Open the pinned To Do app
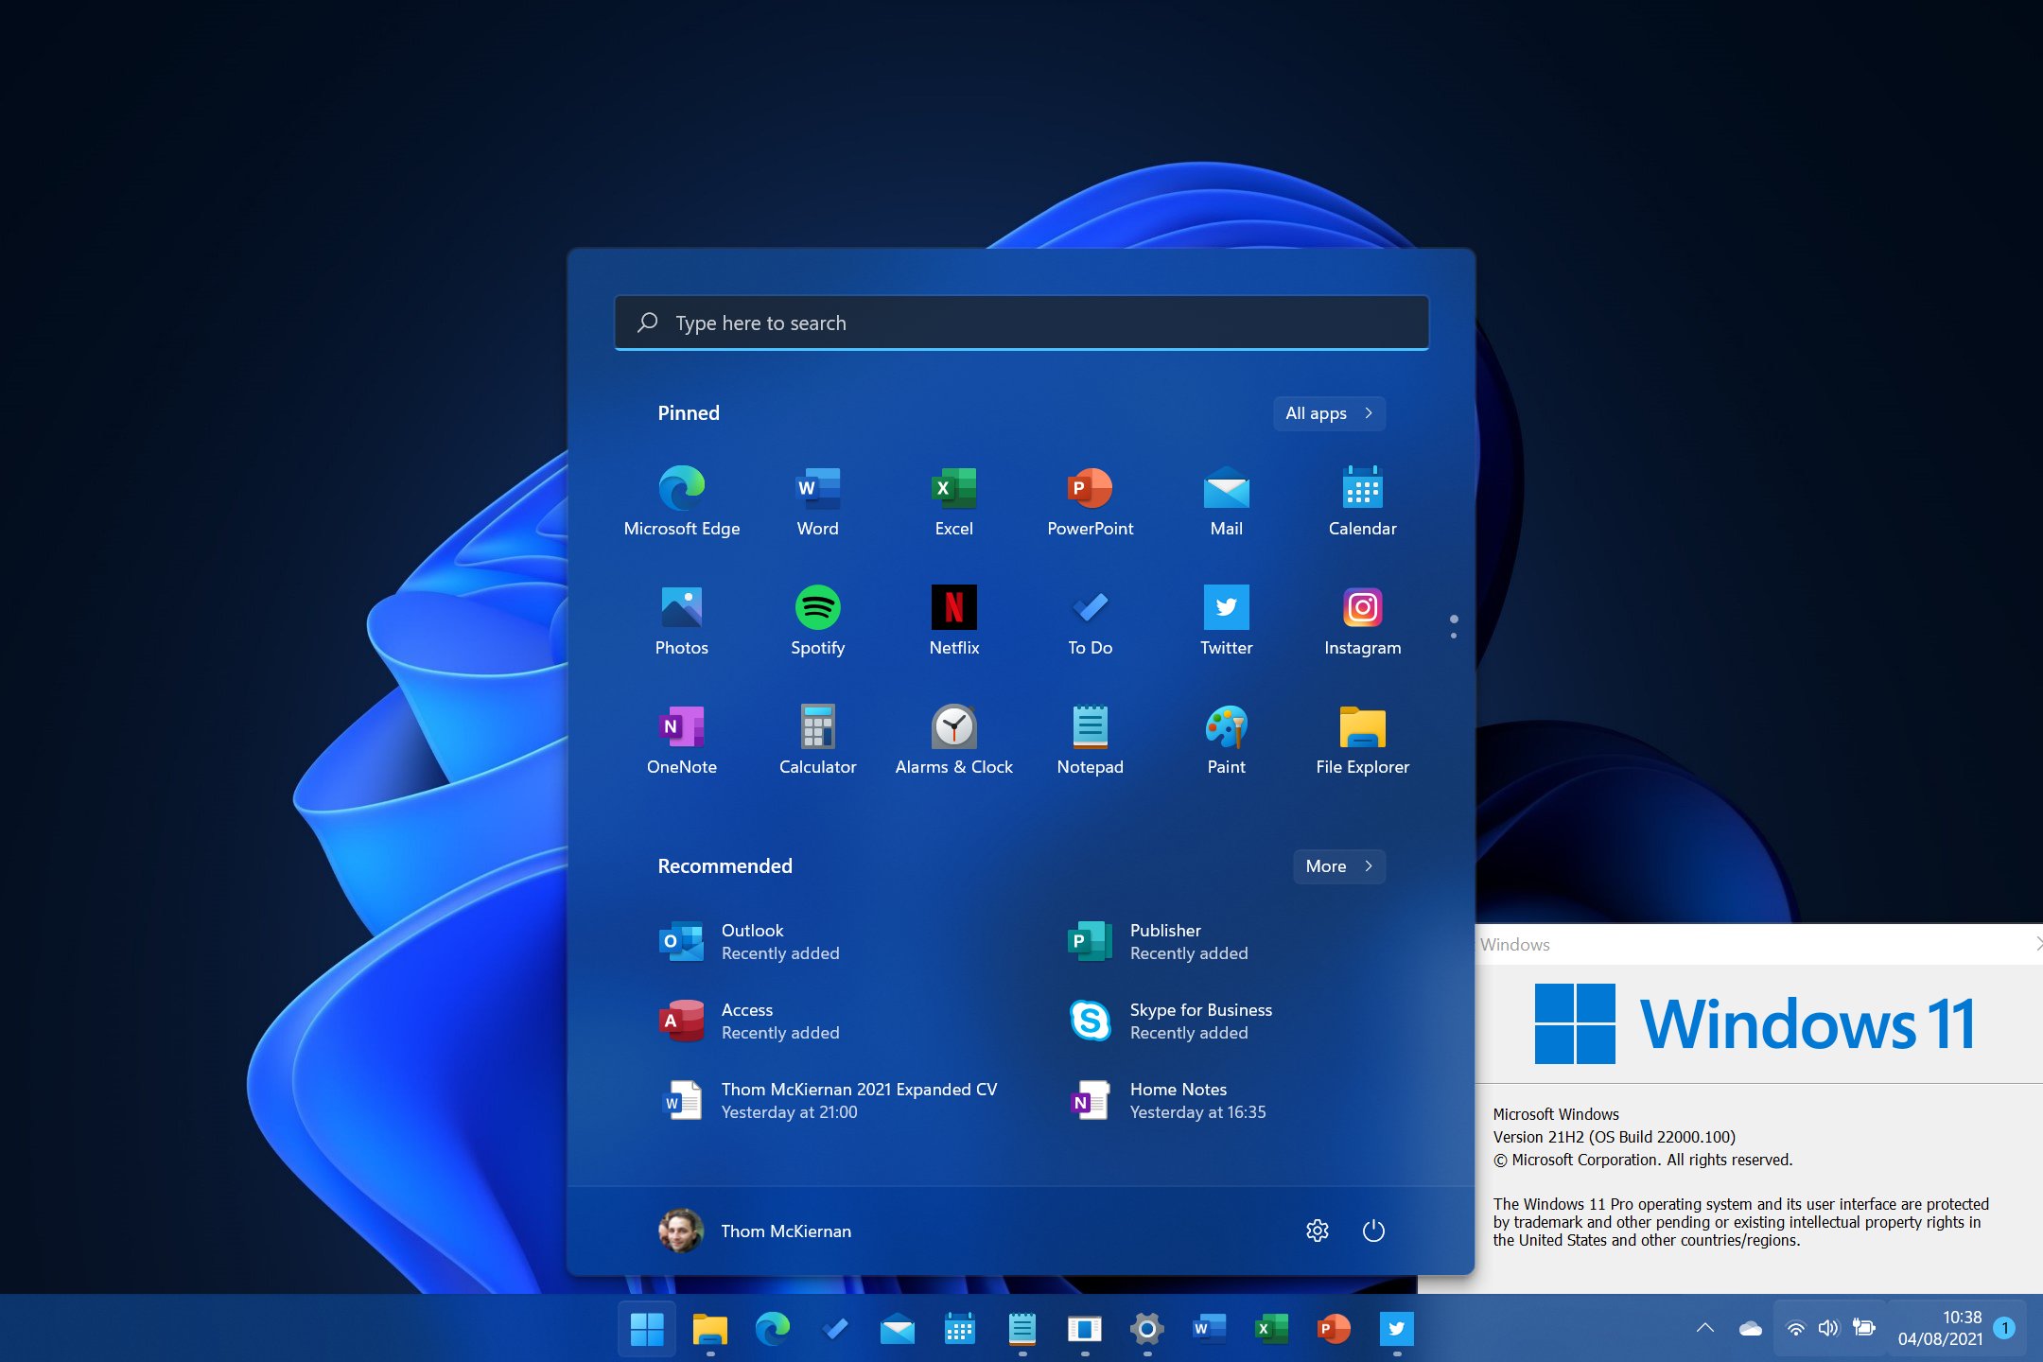The image size is (2043, 1362). point(1090,621)
